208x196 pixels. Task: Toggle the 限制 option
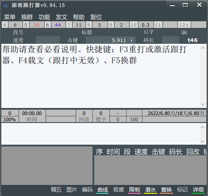(135, 190)
